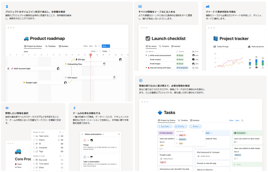Toggle visibility of the Tags property
Viewport: 268px width, 172px height.
62,151
